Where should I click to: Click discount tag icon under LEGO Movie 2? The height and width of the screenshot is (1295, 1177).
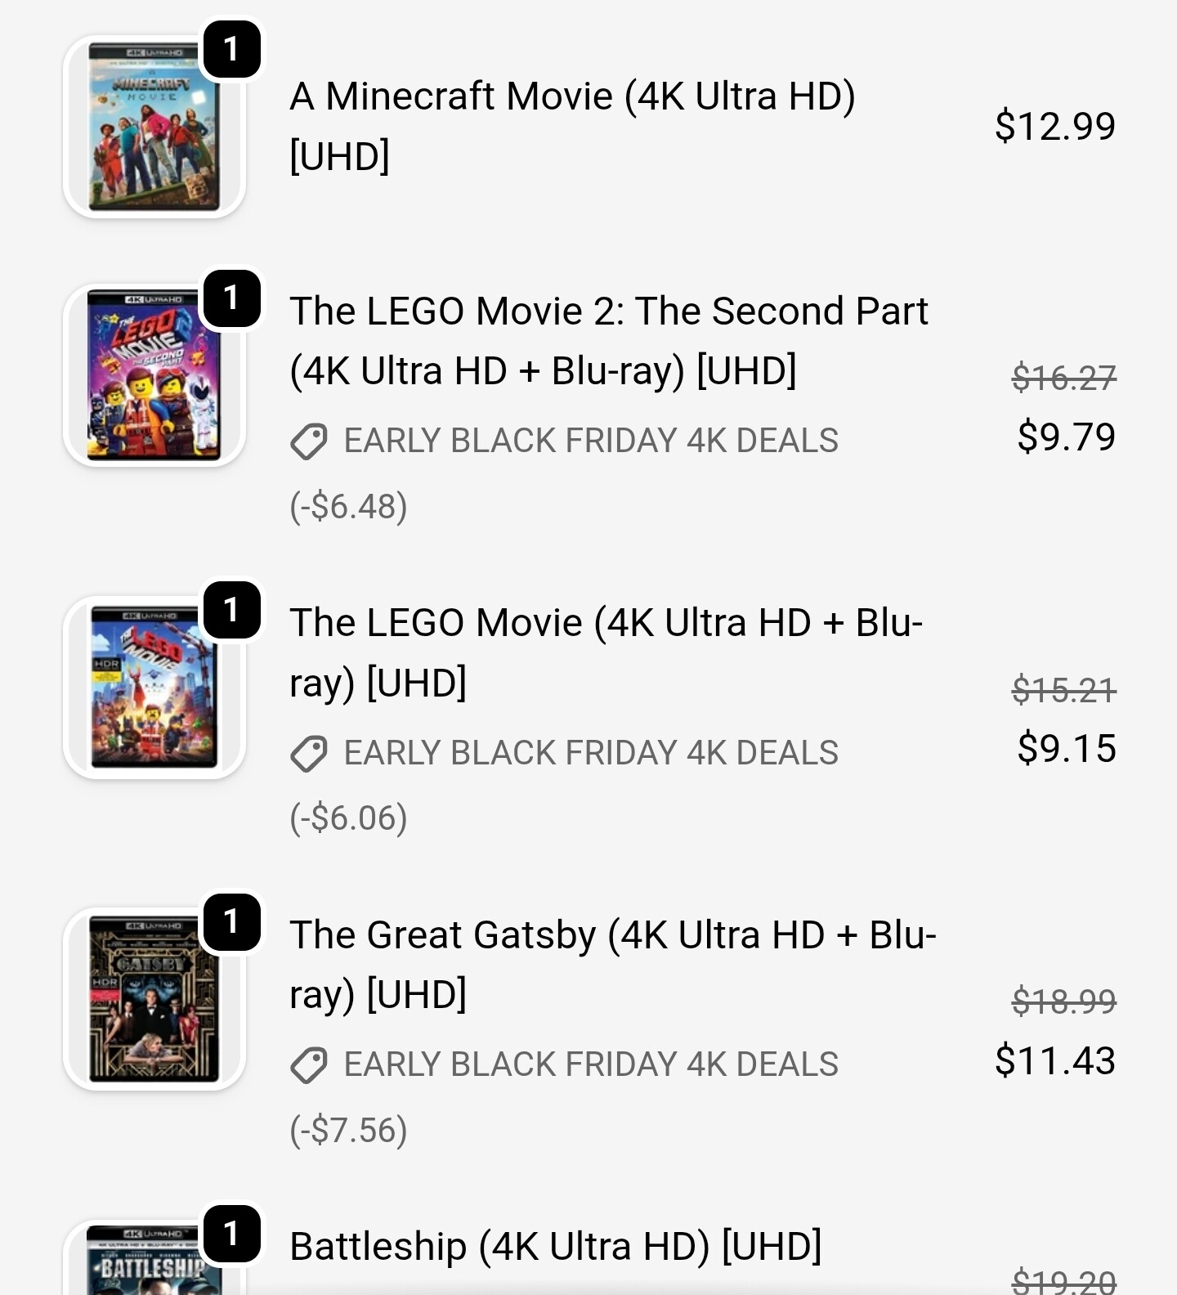(309, 441)
